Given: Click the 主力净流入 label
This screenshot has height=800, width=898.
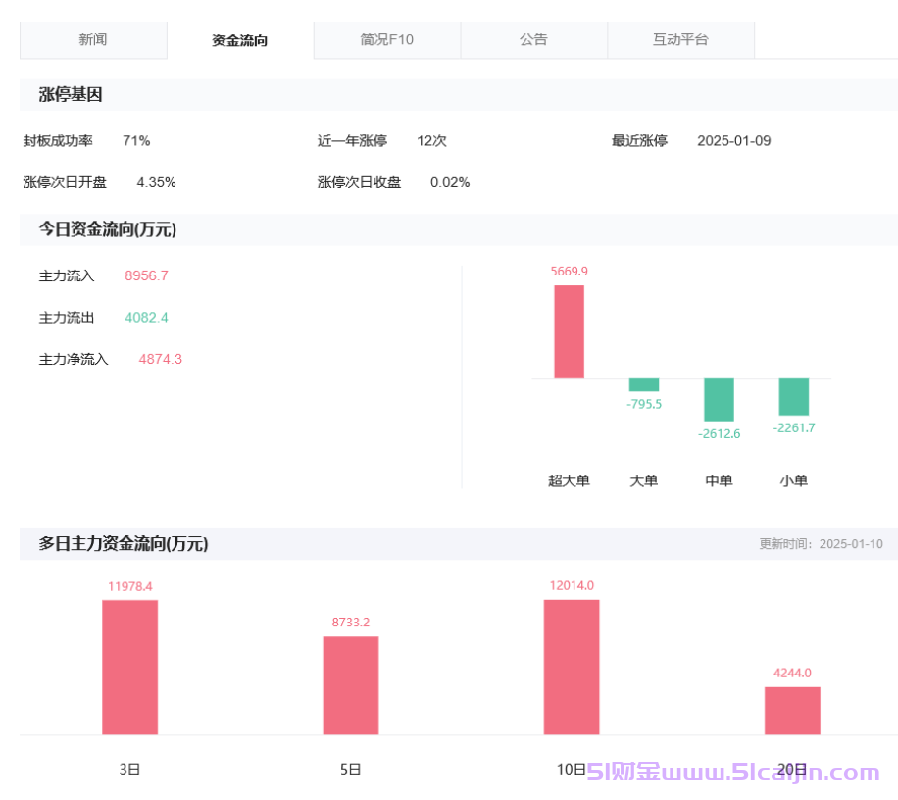Looking at the screenshot, I should pos(74,359).
